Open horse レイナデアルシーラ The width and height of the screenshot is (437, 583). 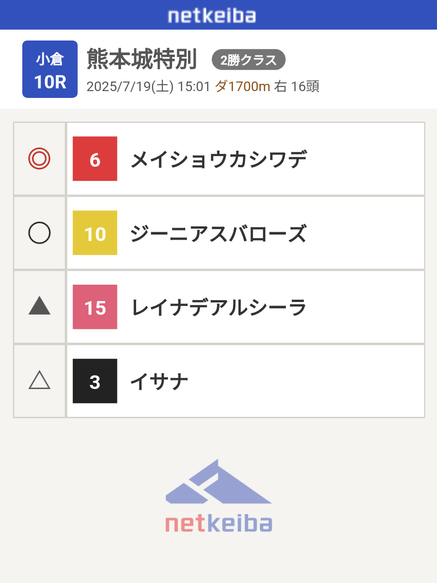[x=218, y=307]
